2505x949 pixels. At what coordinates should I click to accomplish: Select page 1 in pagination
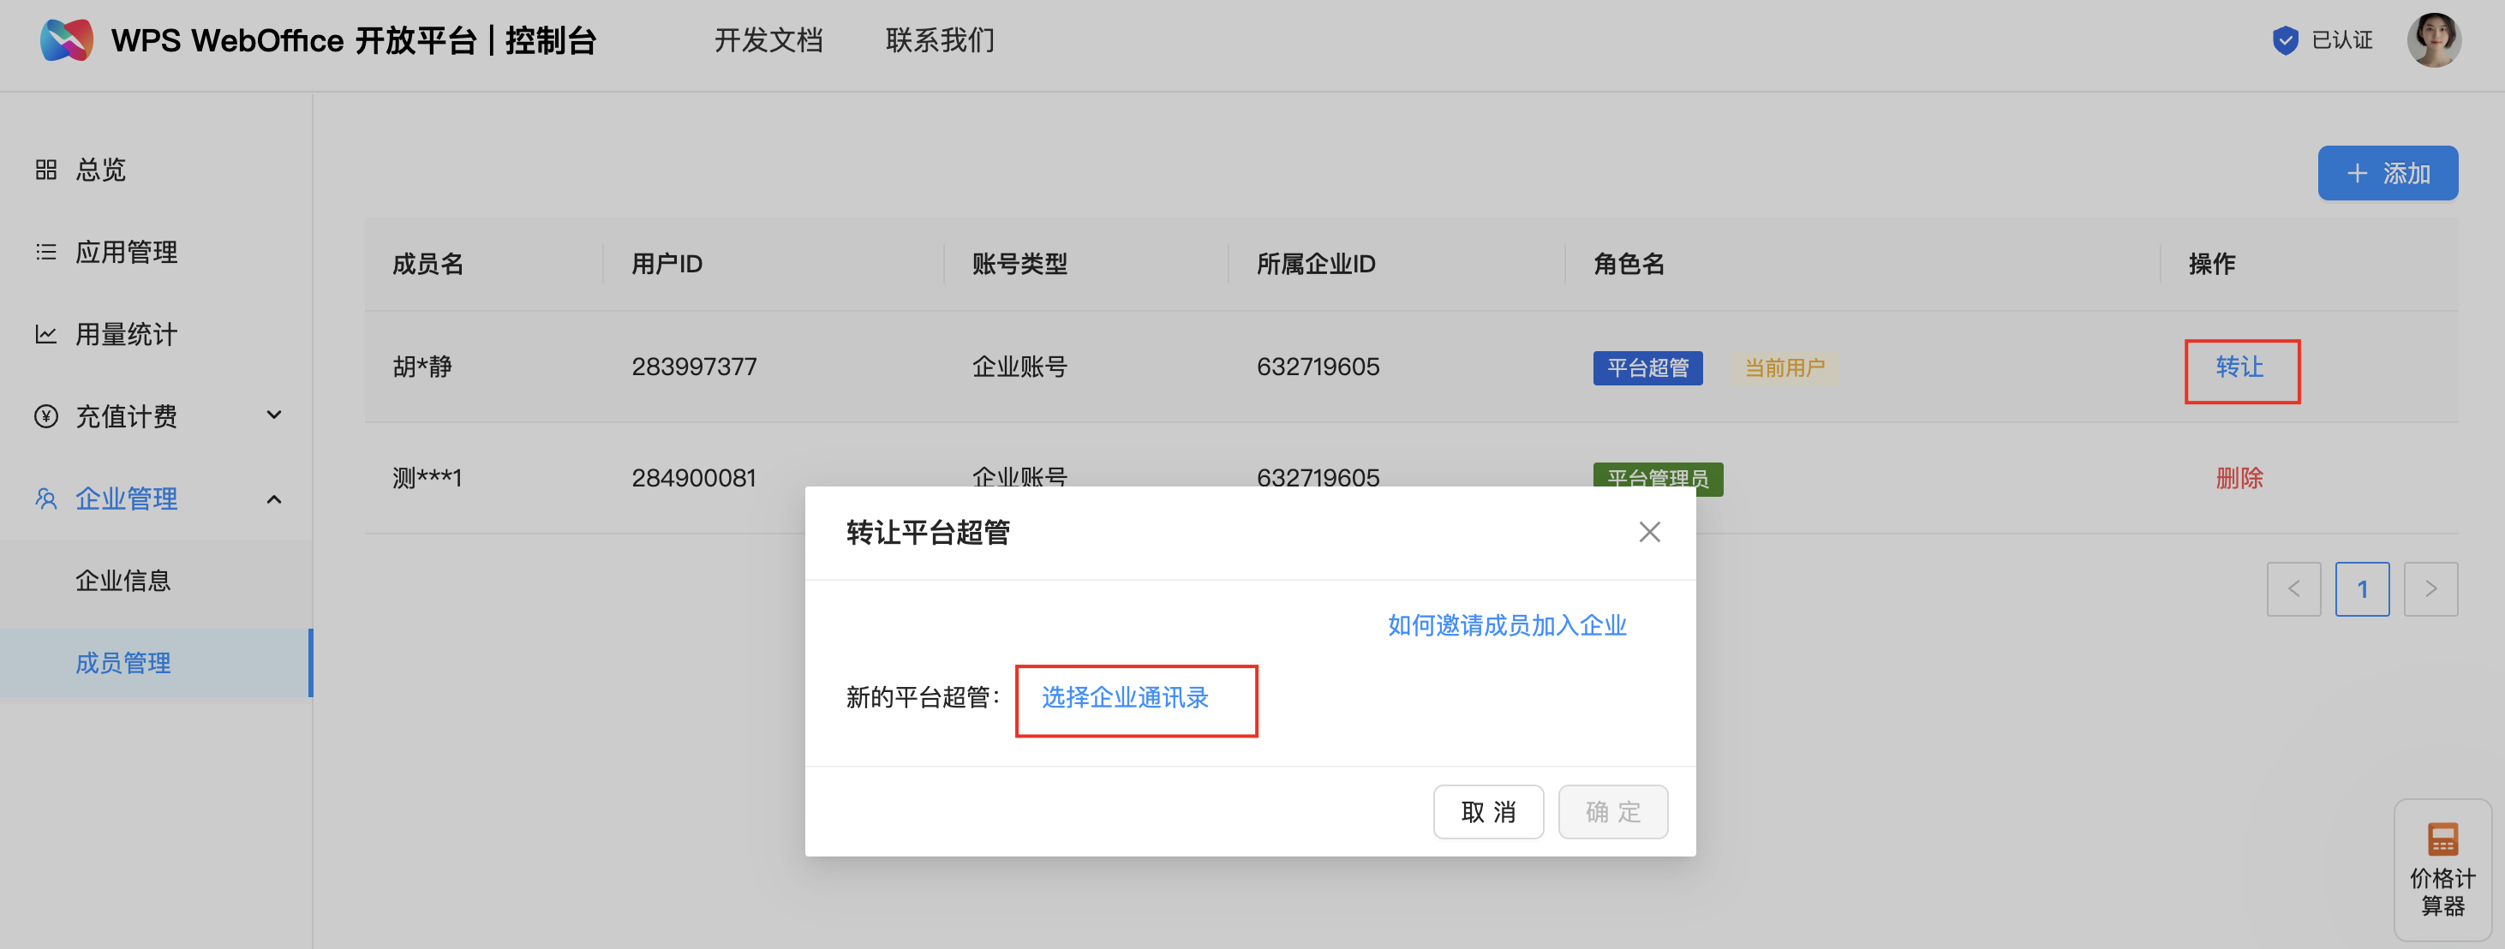point(2363,588)
